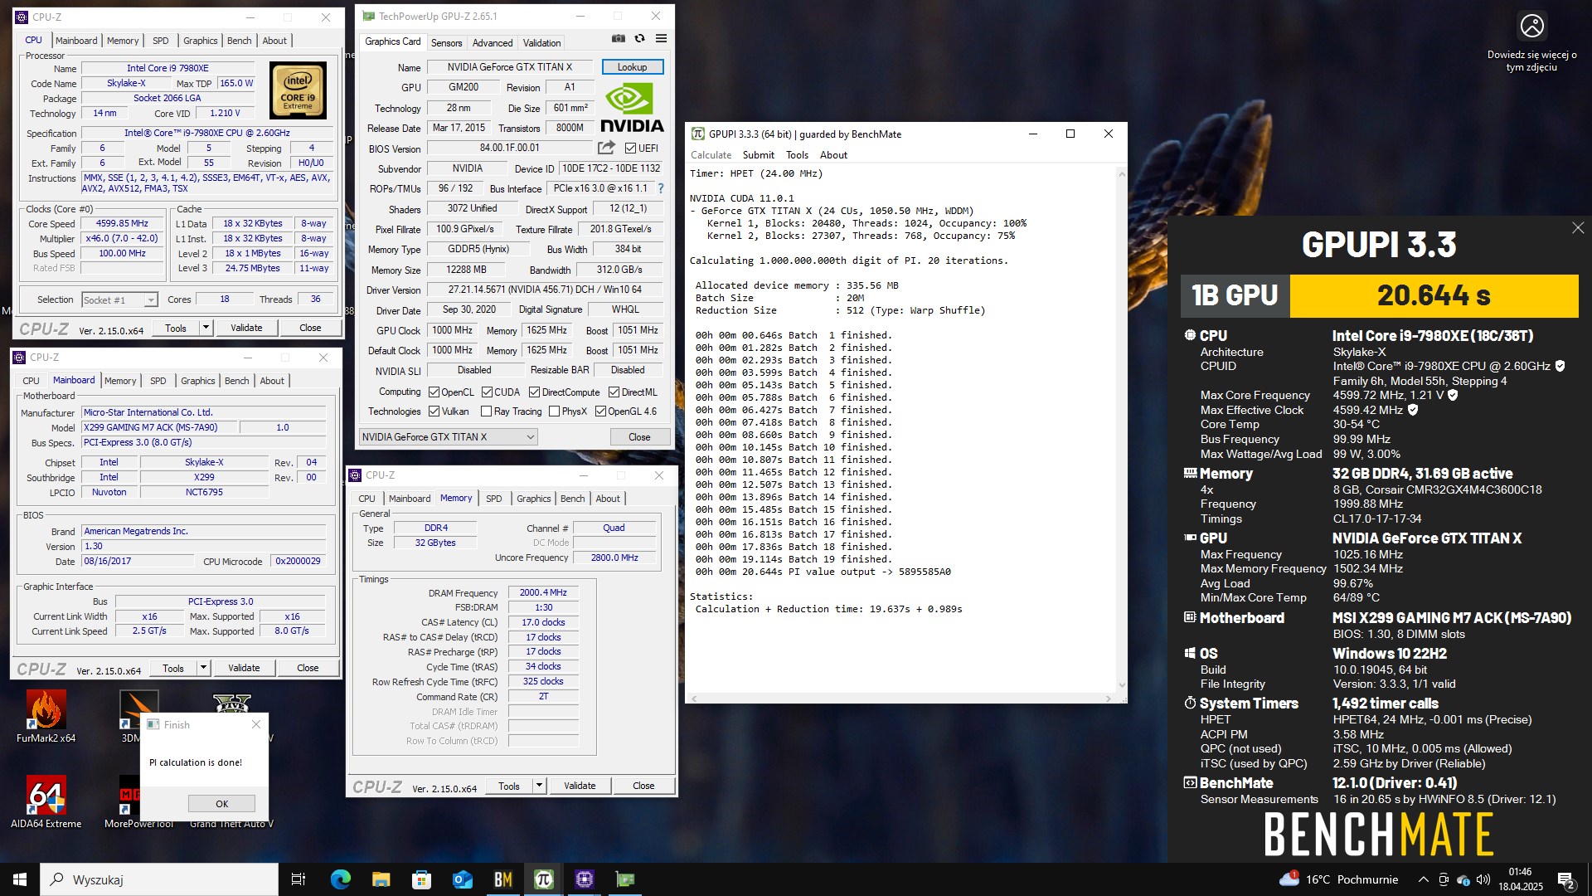Open Bench tab in Memory CPU-Z window
1592x896 pixels.
572,499
